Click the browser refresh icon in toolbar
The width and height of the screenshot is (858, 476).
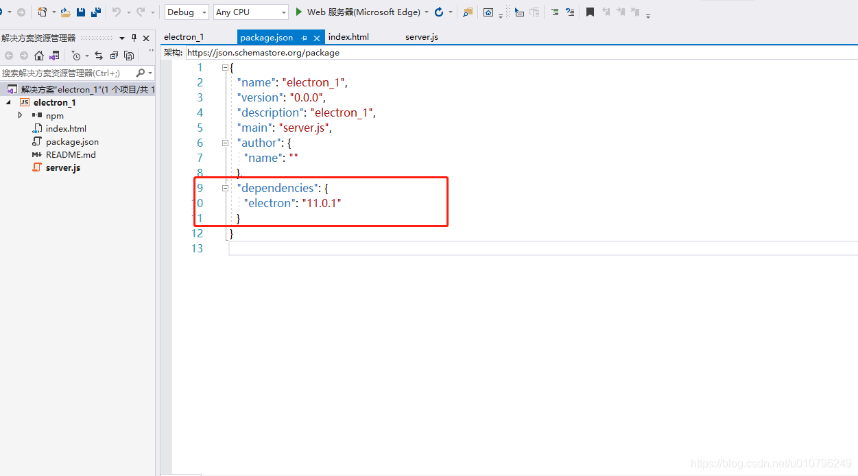point(439,12)
